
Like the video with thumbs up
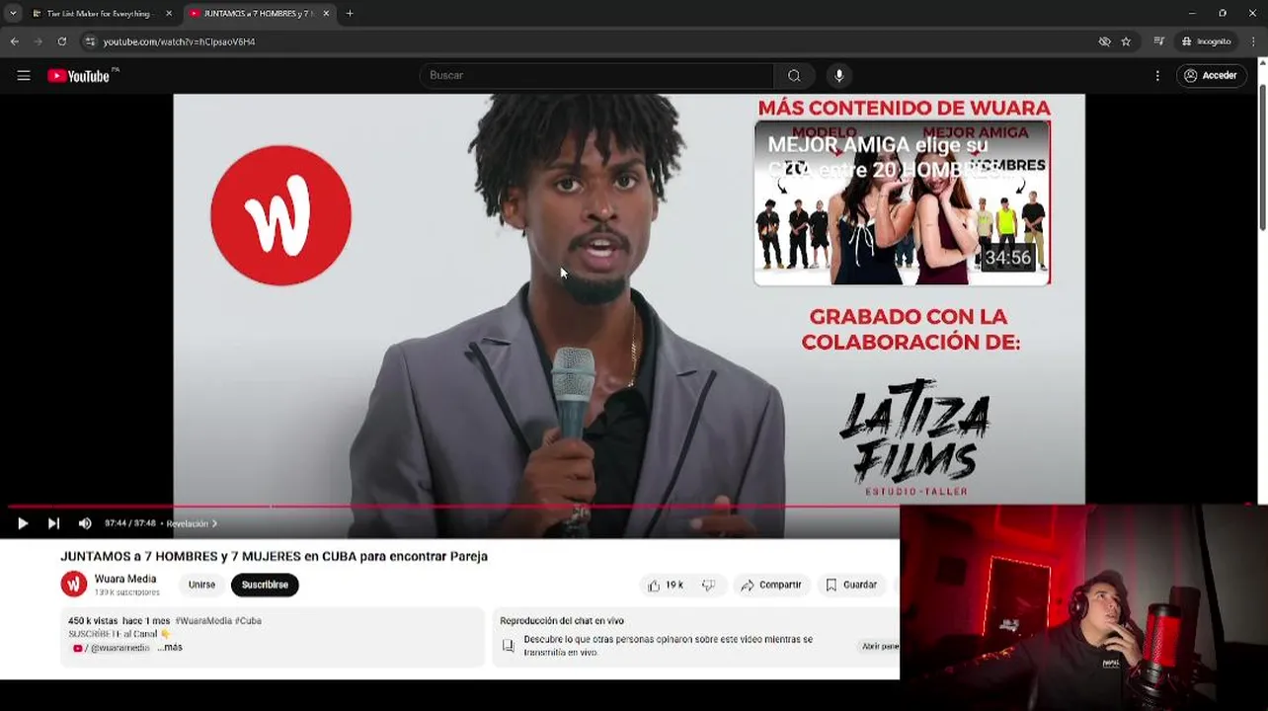pos(666,586)
